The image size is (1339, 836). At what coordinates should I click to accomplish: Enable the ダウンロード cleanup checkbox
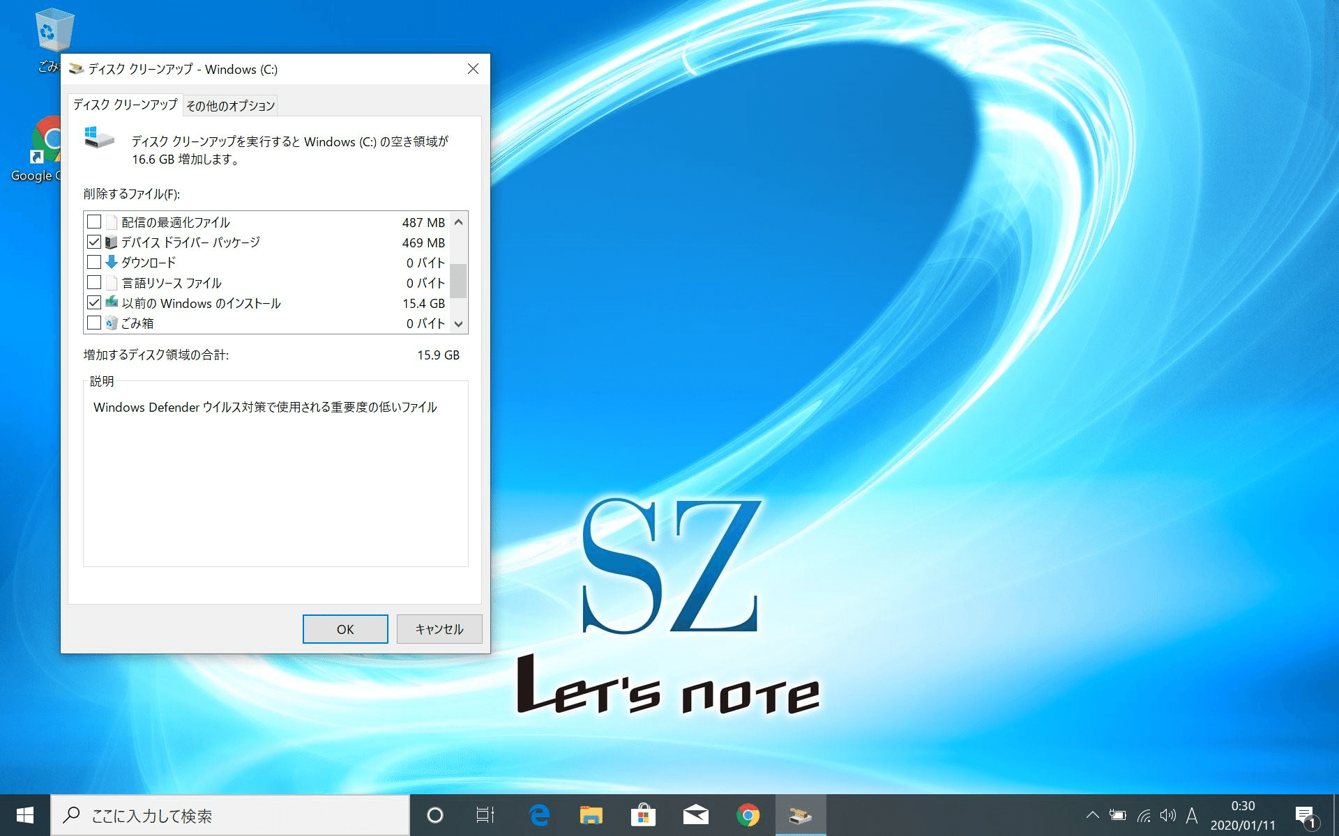coord(94,262)
